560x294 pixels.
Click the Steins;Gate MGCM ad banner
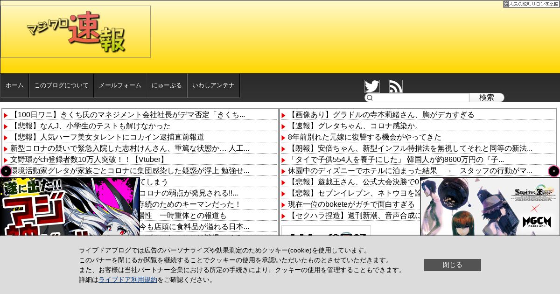[490, 207]
